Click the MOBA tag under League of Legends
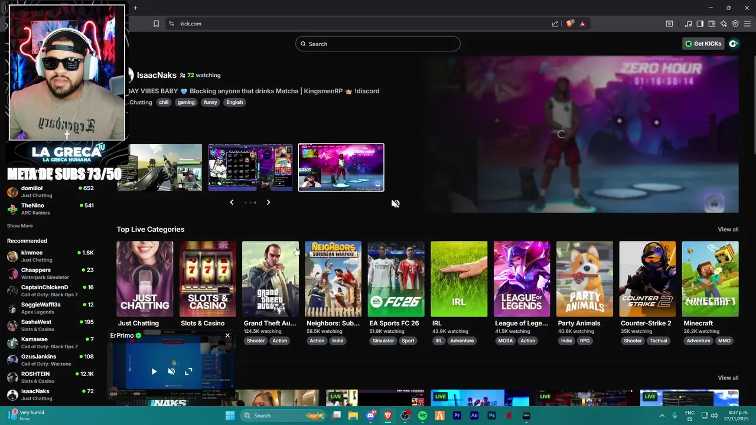 (x=506, y=341)
